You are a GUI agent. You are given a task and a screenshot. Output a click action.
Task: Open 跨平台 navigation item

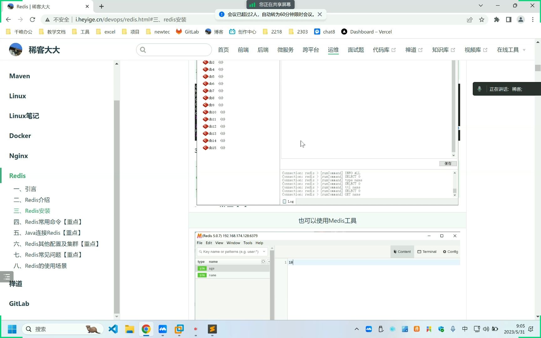pyautogui.click(x=311, y=50)
